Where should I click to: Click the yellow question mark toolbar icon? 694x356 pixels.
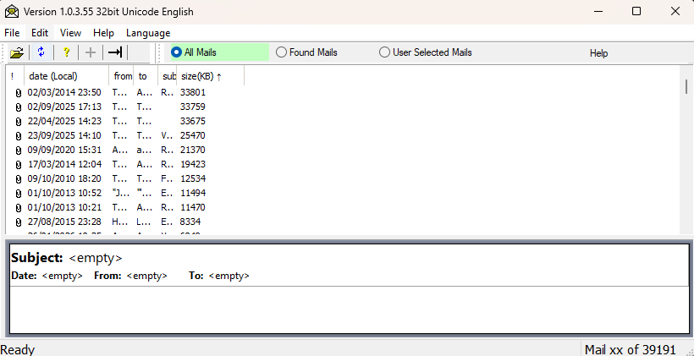pyautogui.click(x=66, y=52)
